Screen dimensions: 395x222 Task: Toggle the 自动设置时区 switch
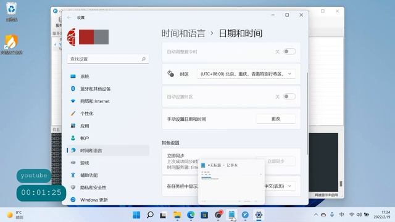coord(289,96)
